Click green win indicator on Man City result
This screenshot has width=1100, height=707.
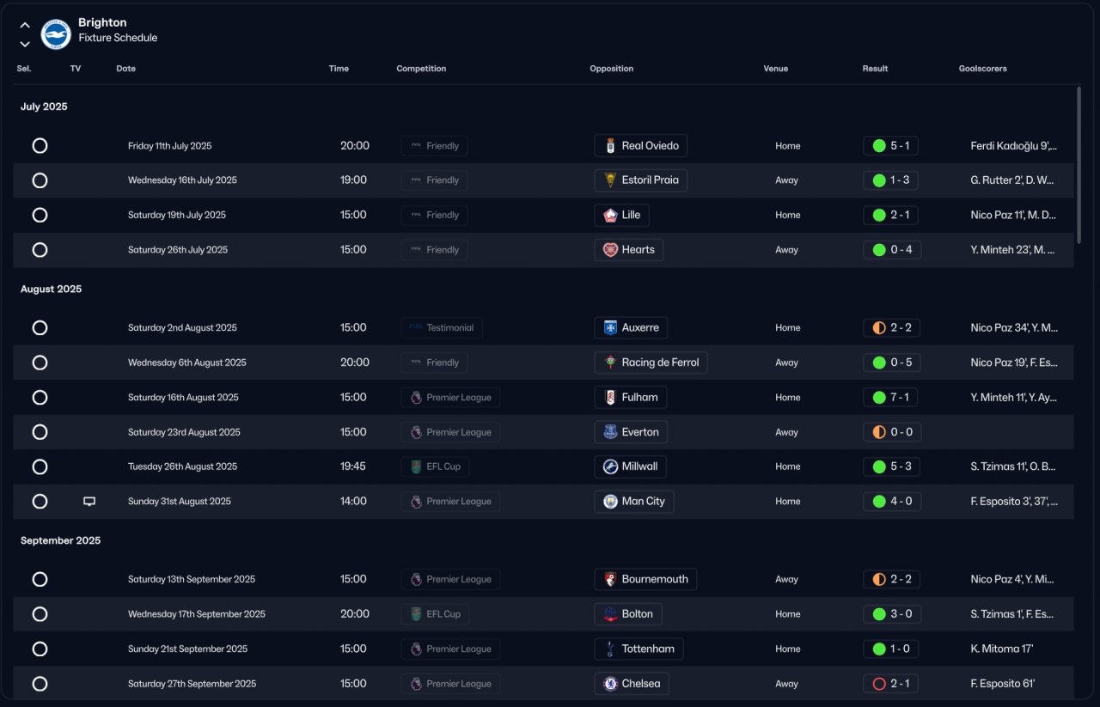click(x=879, y=502)
